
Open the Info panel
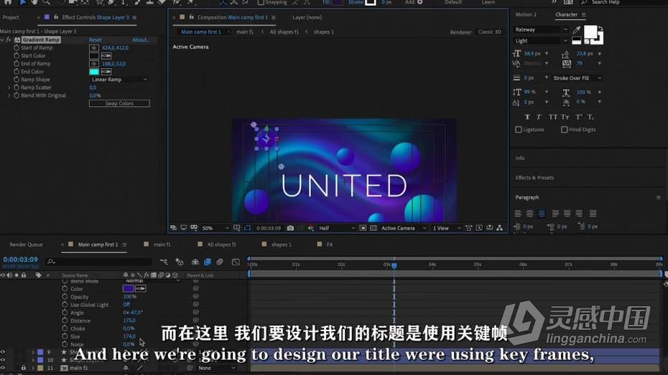pyautogui.click(x=520, y=158)
